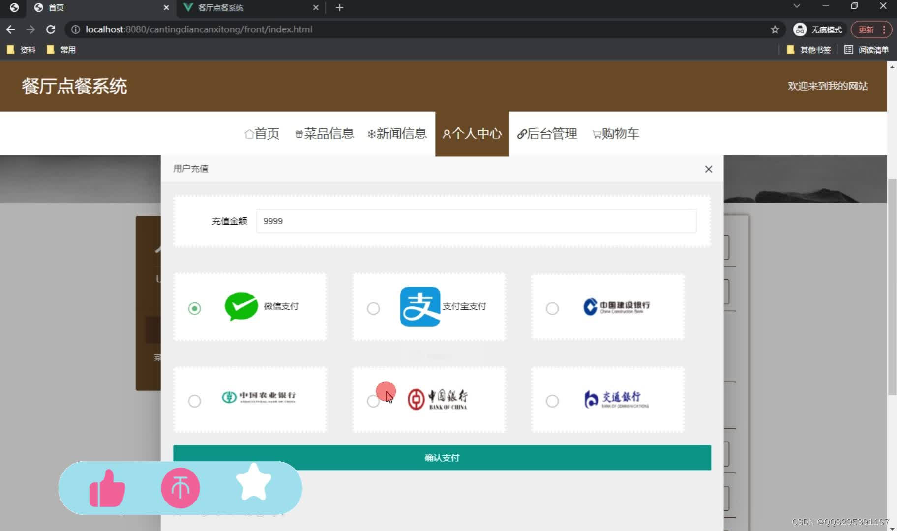Click the Alipay blue logo
897x531 pixels.
click(420, 306)
